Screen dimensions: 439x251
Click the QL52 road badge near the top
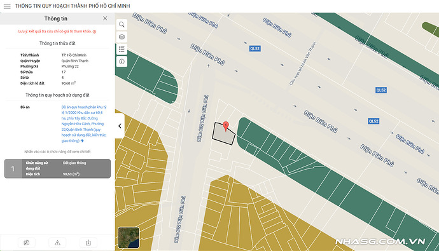pos(254,49)
